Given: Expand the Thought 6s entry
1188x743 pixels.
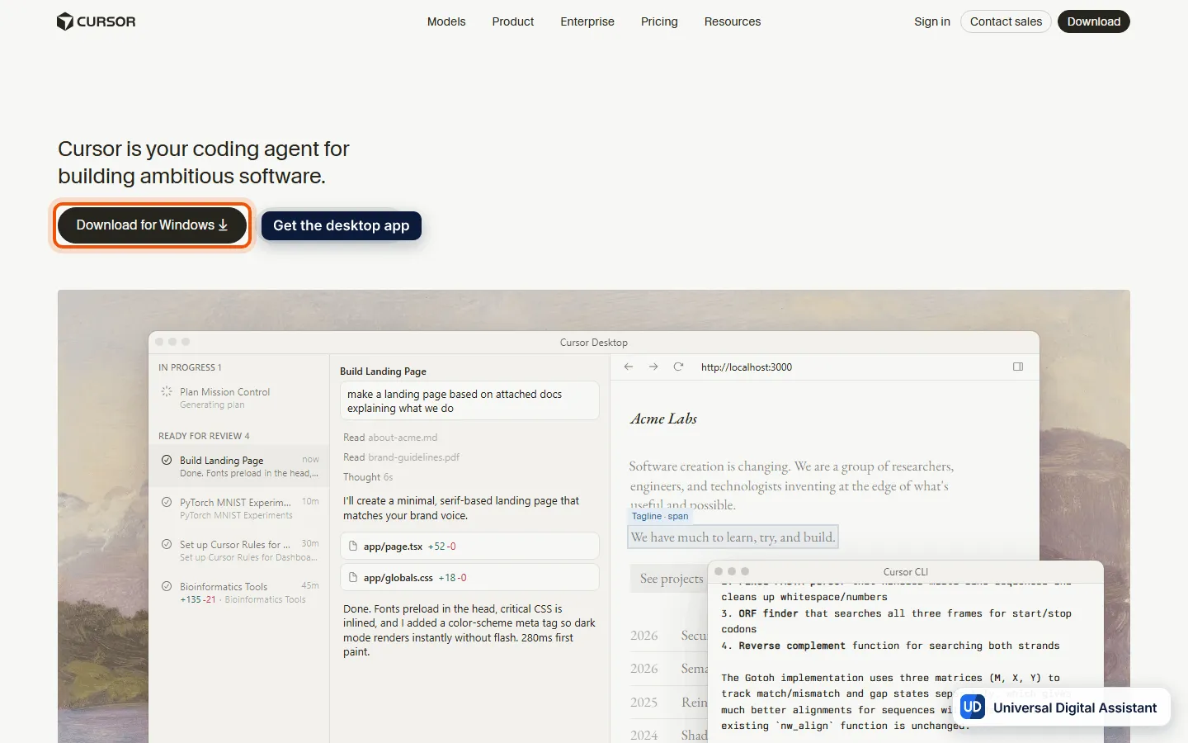Looking at the screenshot, I should (368, 477).
